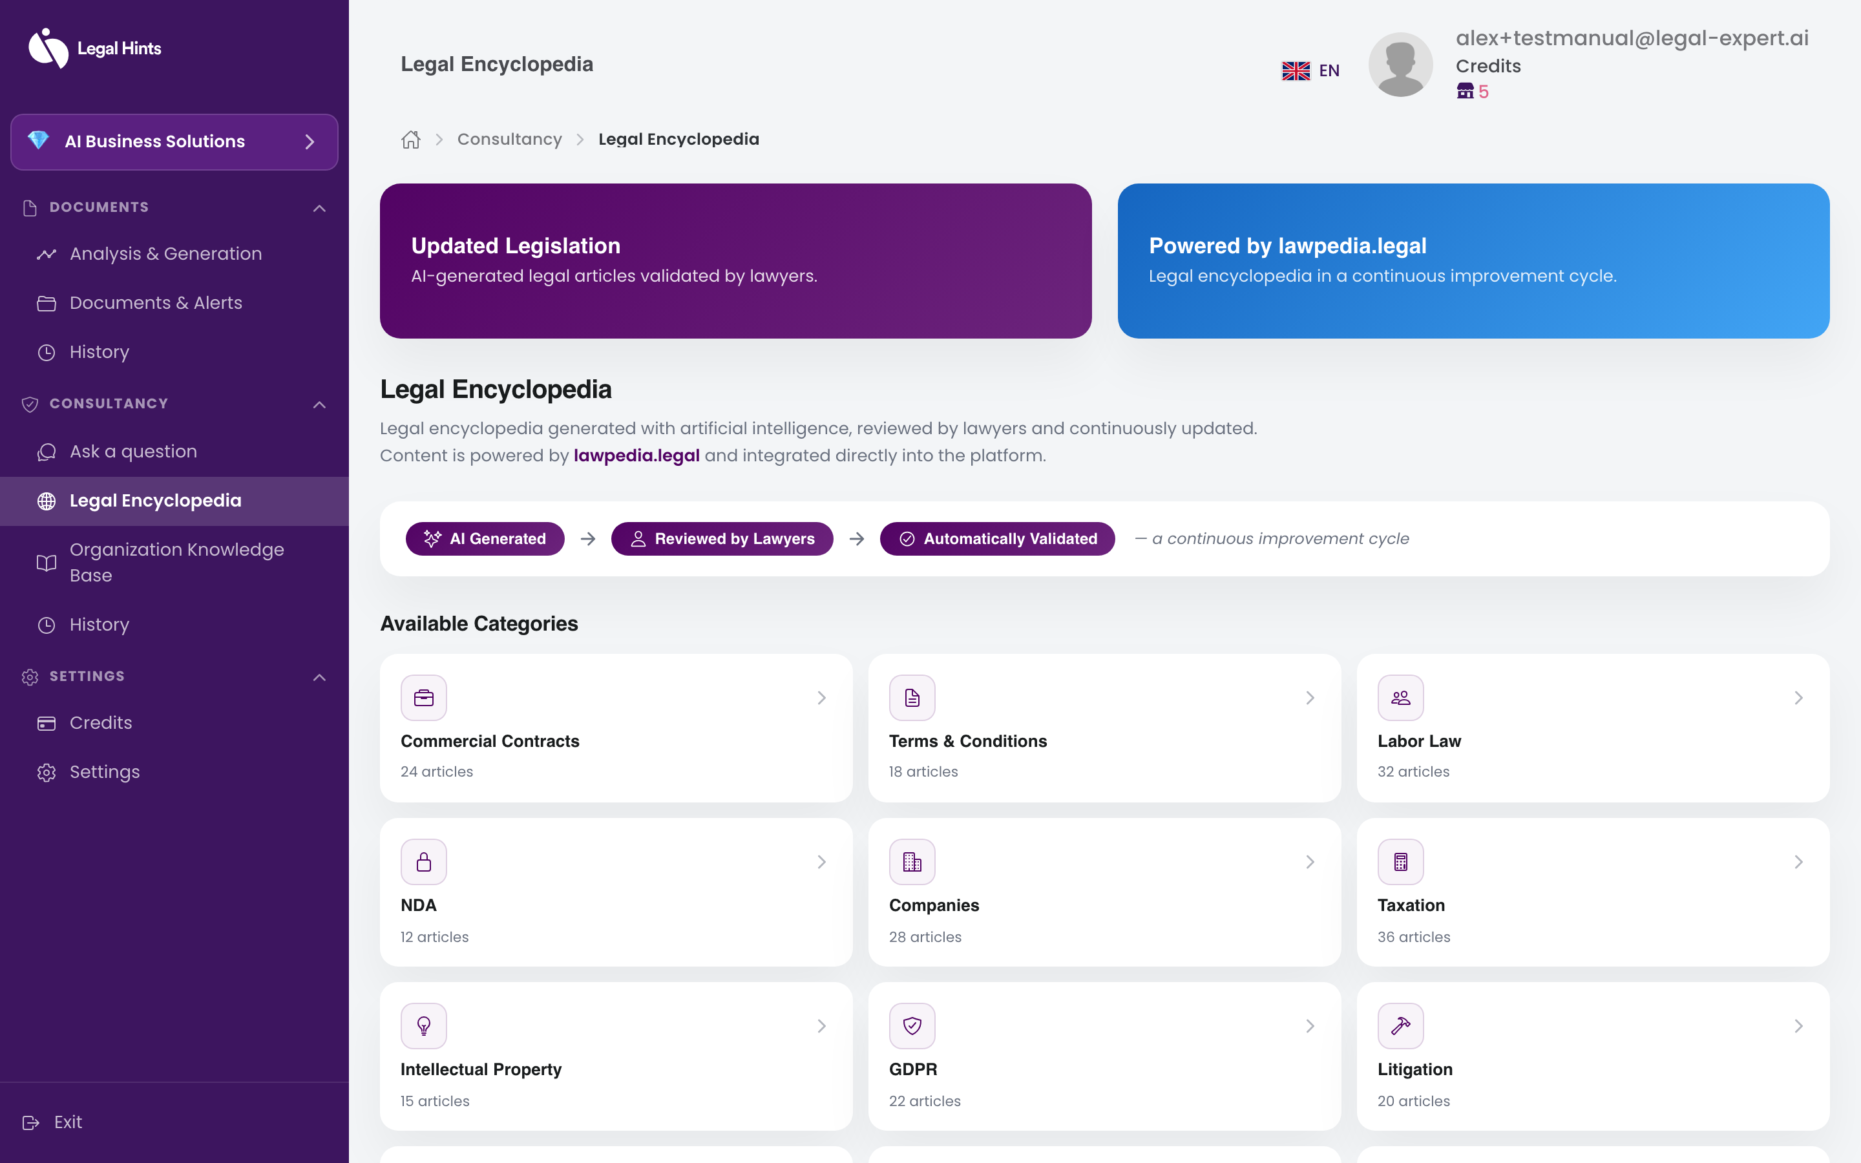Viewport: 1861px width, 1163px height.
Task: Open the Updated Legislation banner card
Action: tap(735, 261)
